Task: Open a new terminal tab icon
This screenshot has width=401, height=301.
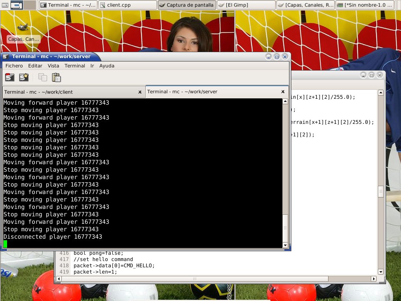Action: tap(10, 77)
